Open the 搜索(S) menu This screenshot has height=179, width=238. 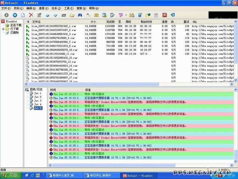click(81, 8)
